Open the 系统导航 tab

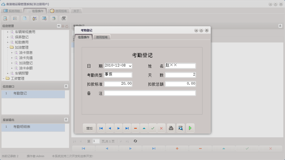[12, 11]
